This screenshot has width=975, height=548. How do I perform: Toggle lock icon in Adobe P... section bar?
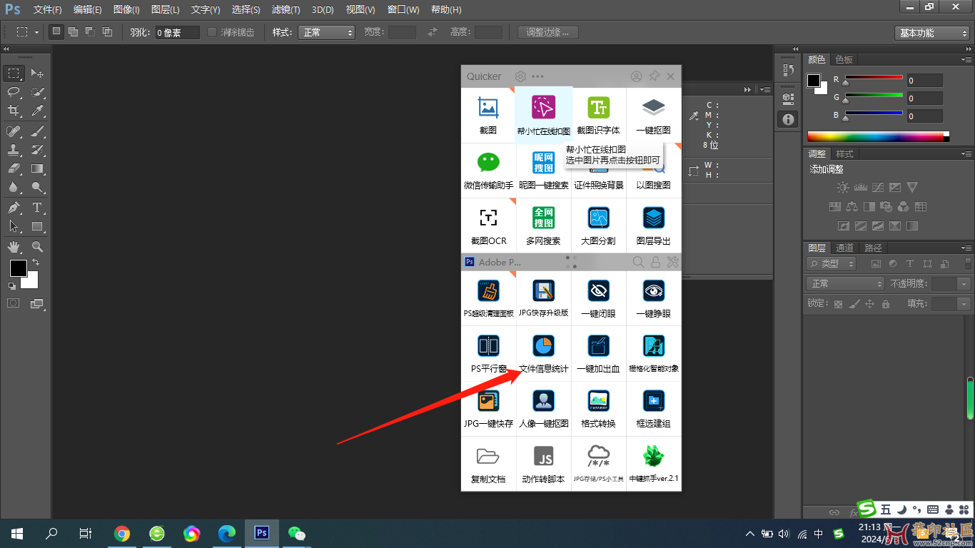655,262
